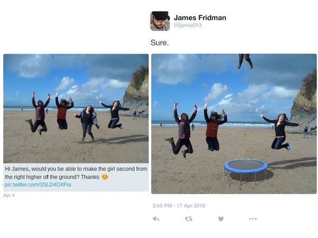
Task: Click the quoted message's left pointer arrow
Action: [3, 185]
